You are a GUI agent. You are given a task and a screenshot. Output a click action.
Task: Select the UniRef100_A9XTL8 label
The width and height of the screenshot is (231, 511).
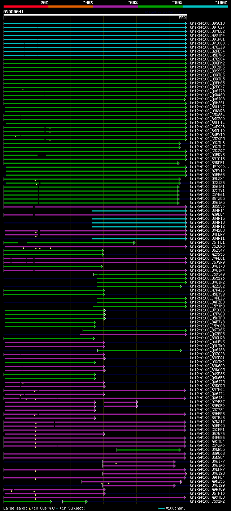(207, 143)
